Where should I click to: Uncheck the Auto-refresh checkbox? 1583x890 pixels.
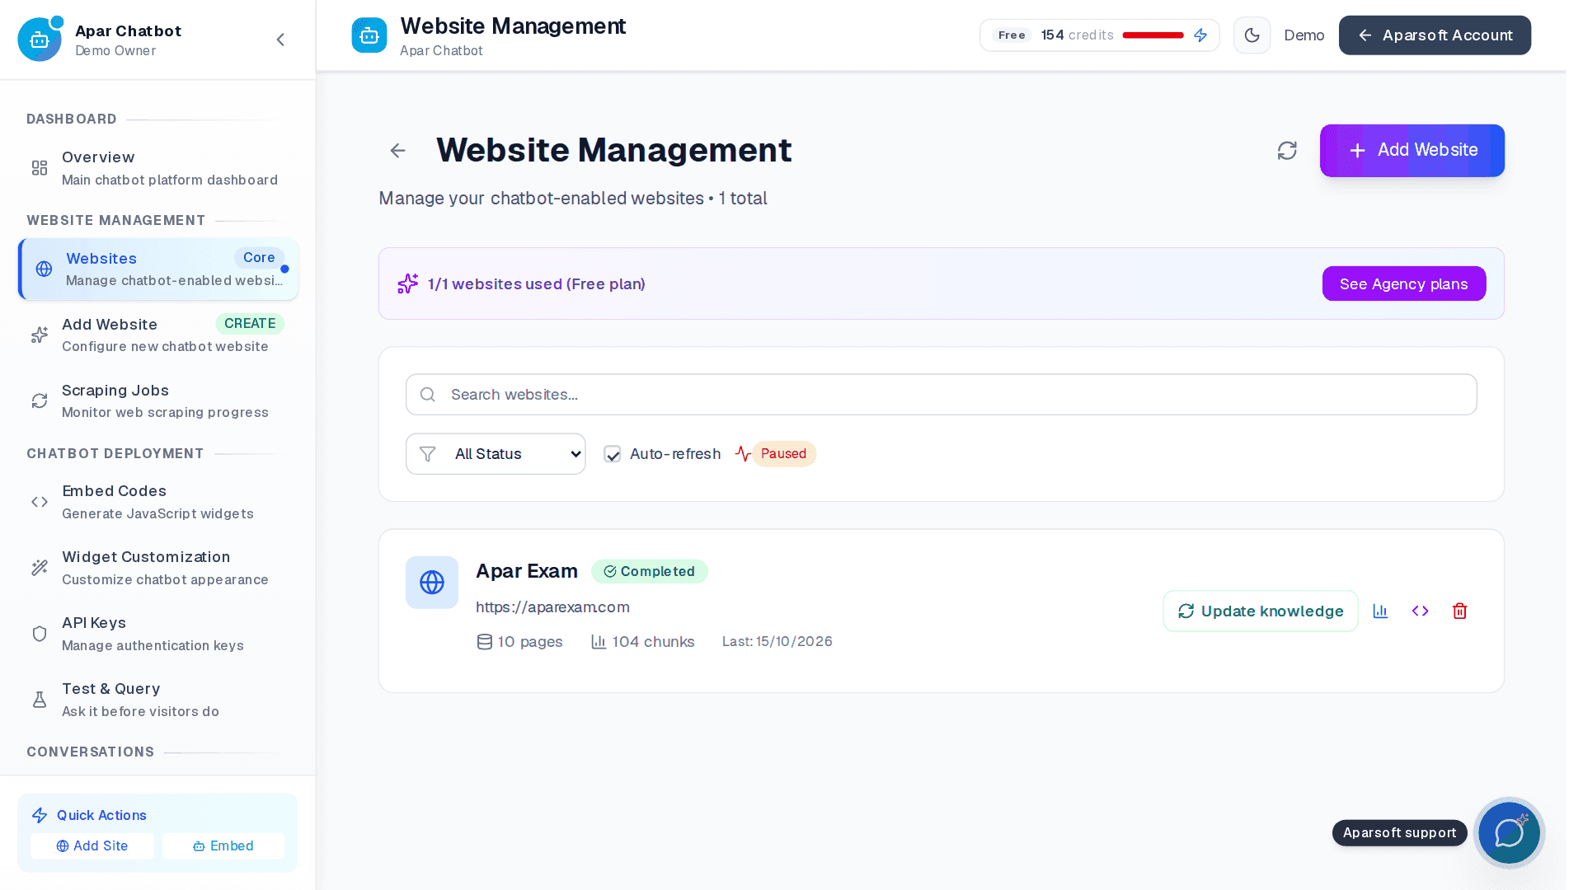(613, 454)
